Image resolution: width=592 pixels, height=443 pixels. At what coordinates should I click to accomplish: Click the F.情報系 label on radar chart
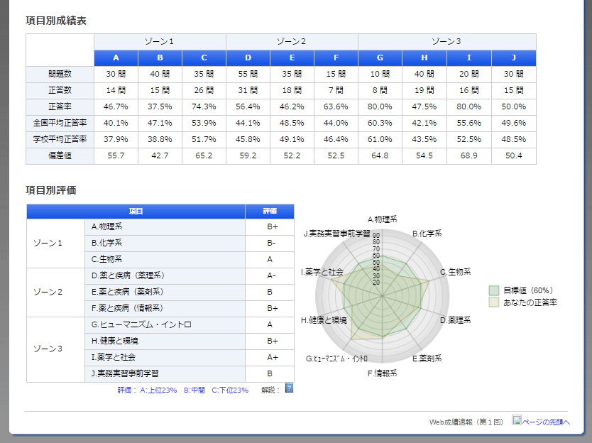pos(382,373)
